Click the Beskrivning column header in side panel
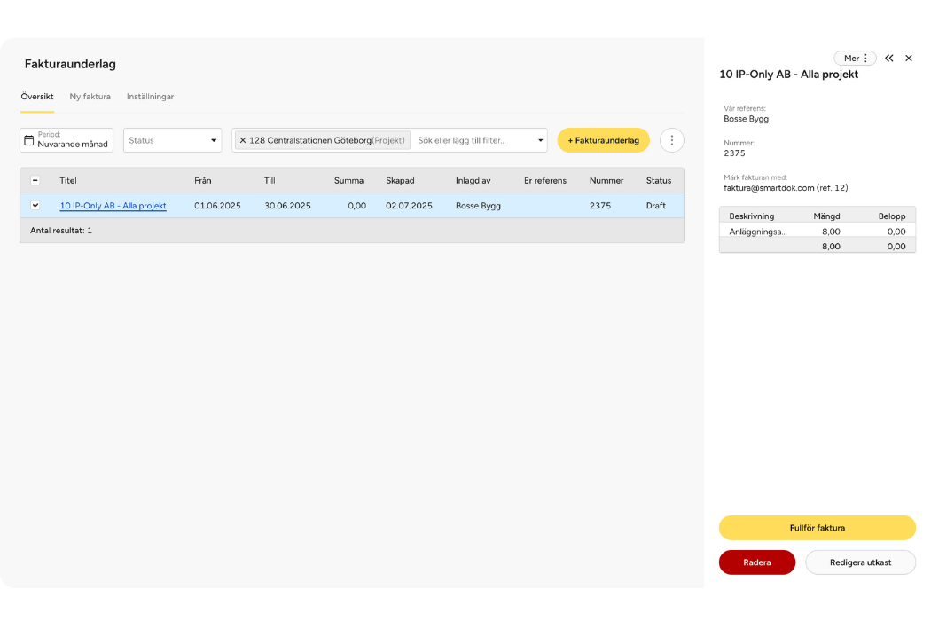 click(x=751, y=216)
